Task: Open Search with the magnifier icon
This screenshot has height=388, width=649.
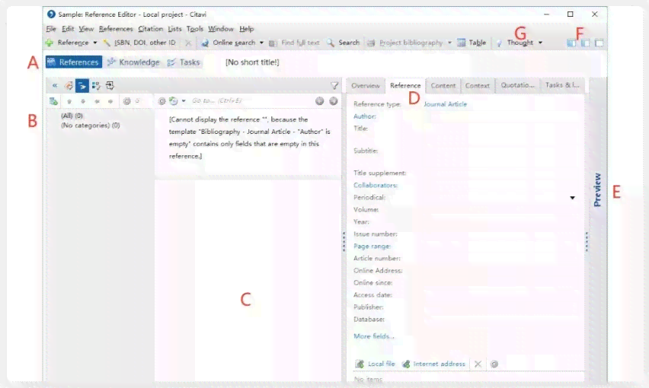Action: point(343,43)
